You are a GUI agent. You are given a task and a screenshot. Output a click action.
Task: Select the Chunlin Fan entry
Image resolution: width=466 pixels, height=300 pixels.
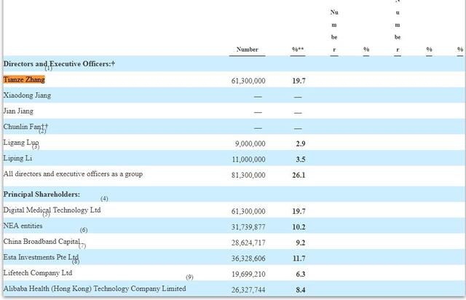coord(25,127)
